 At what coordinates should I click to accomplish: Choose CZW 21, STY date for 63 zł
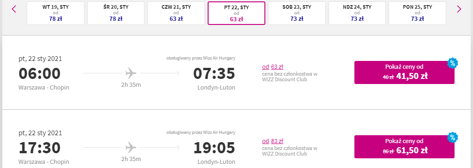(176, 13)
